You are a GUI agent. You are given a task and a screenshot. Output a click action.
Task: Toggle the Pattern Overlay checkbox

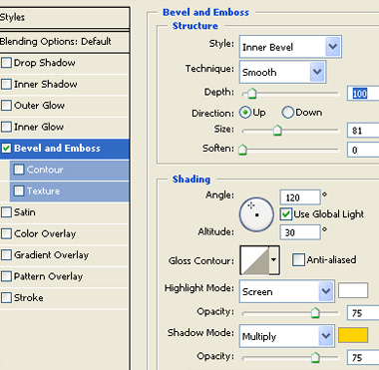pyautogui.click(x=6, y=276)
